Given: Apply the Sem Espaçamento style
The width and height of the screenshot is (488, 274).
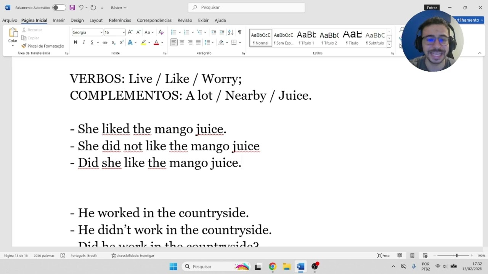Looking at the screenshot, I should (x=283, y=38).
